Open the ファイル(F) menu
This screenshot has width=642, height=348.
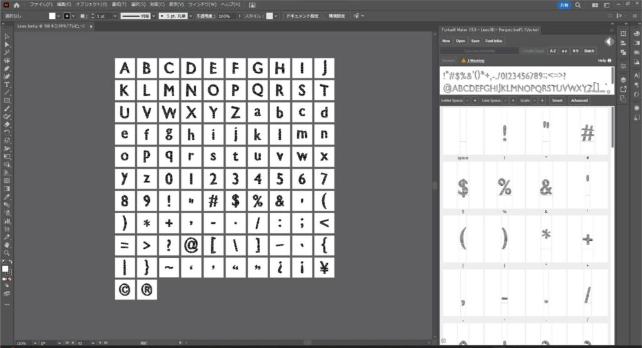pos(41,4)
